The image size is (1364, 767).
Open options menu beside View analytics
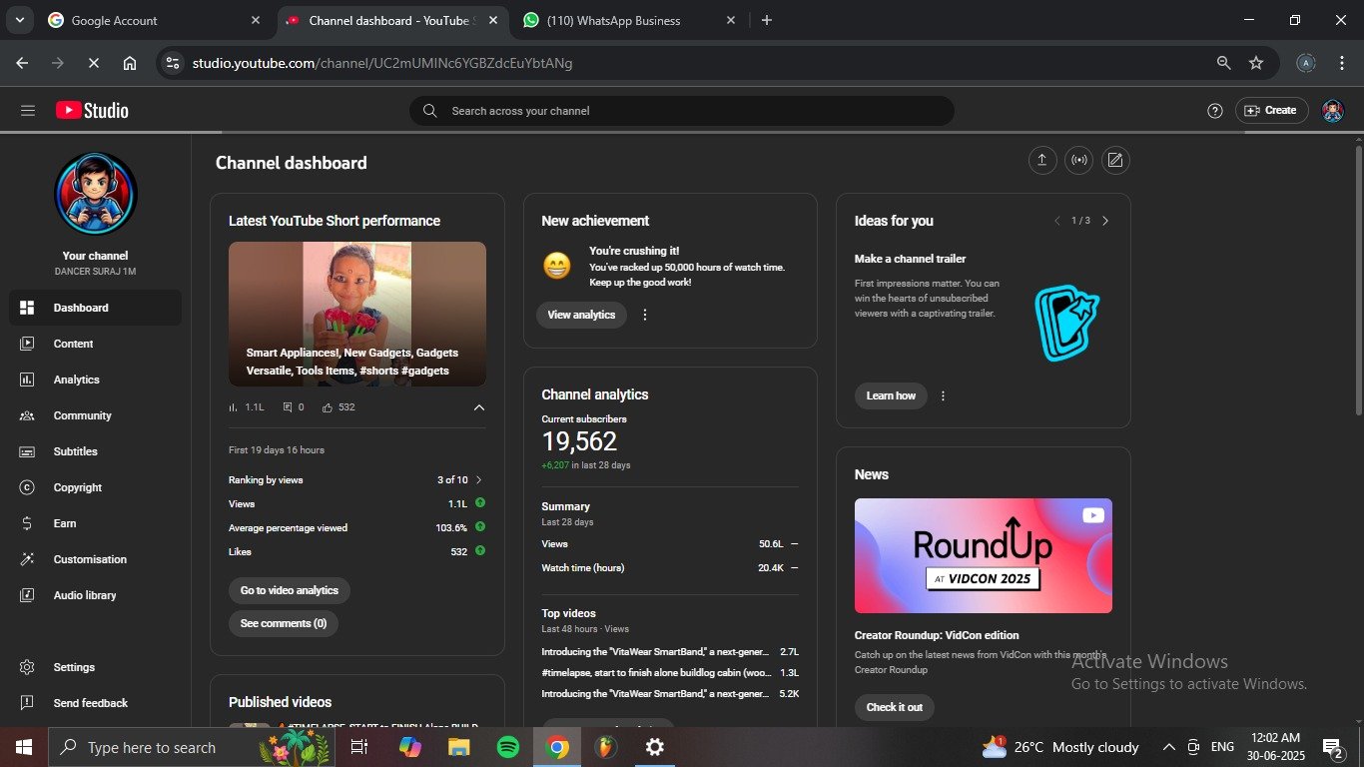645,315
